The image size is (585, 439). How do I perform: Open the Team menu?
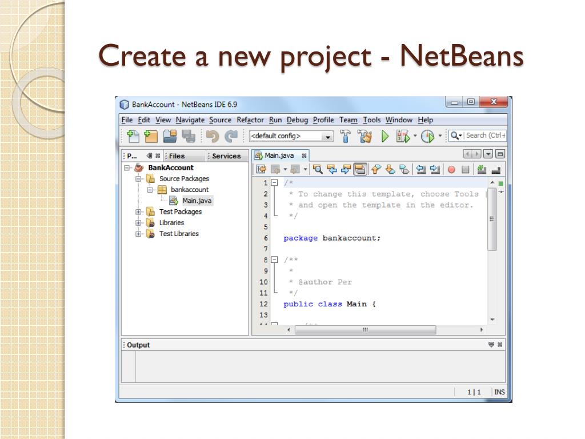click(348, 120)
